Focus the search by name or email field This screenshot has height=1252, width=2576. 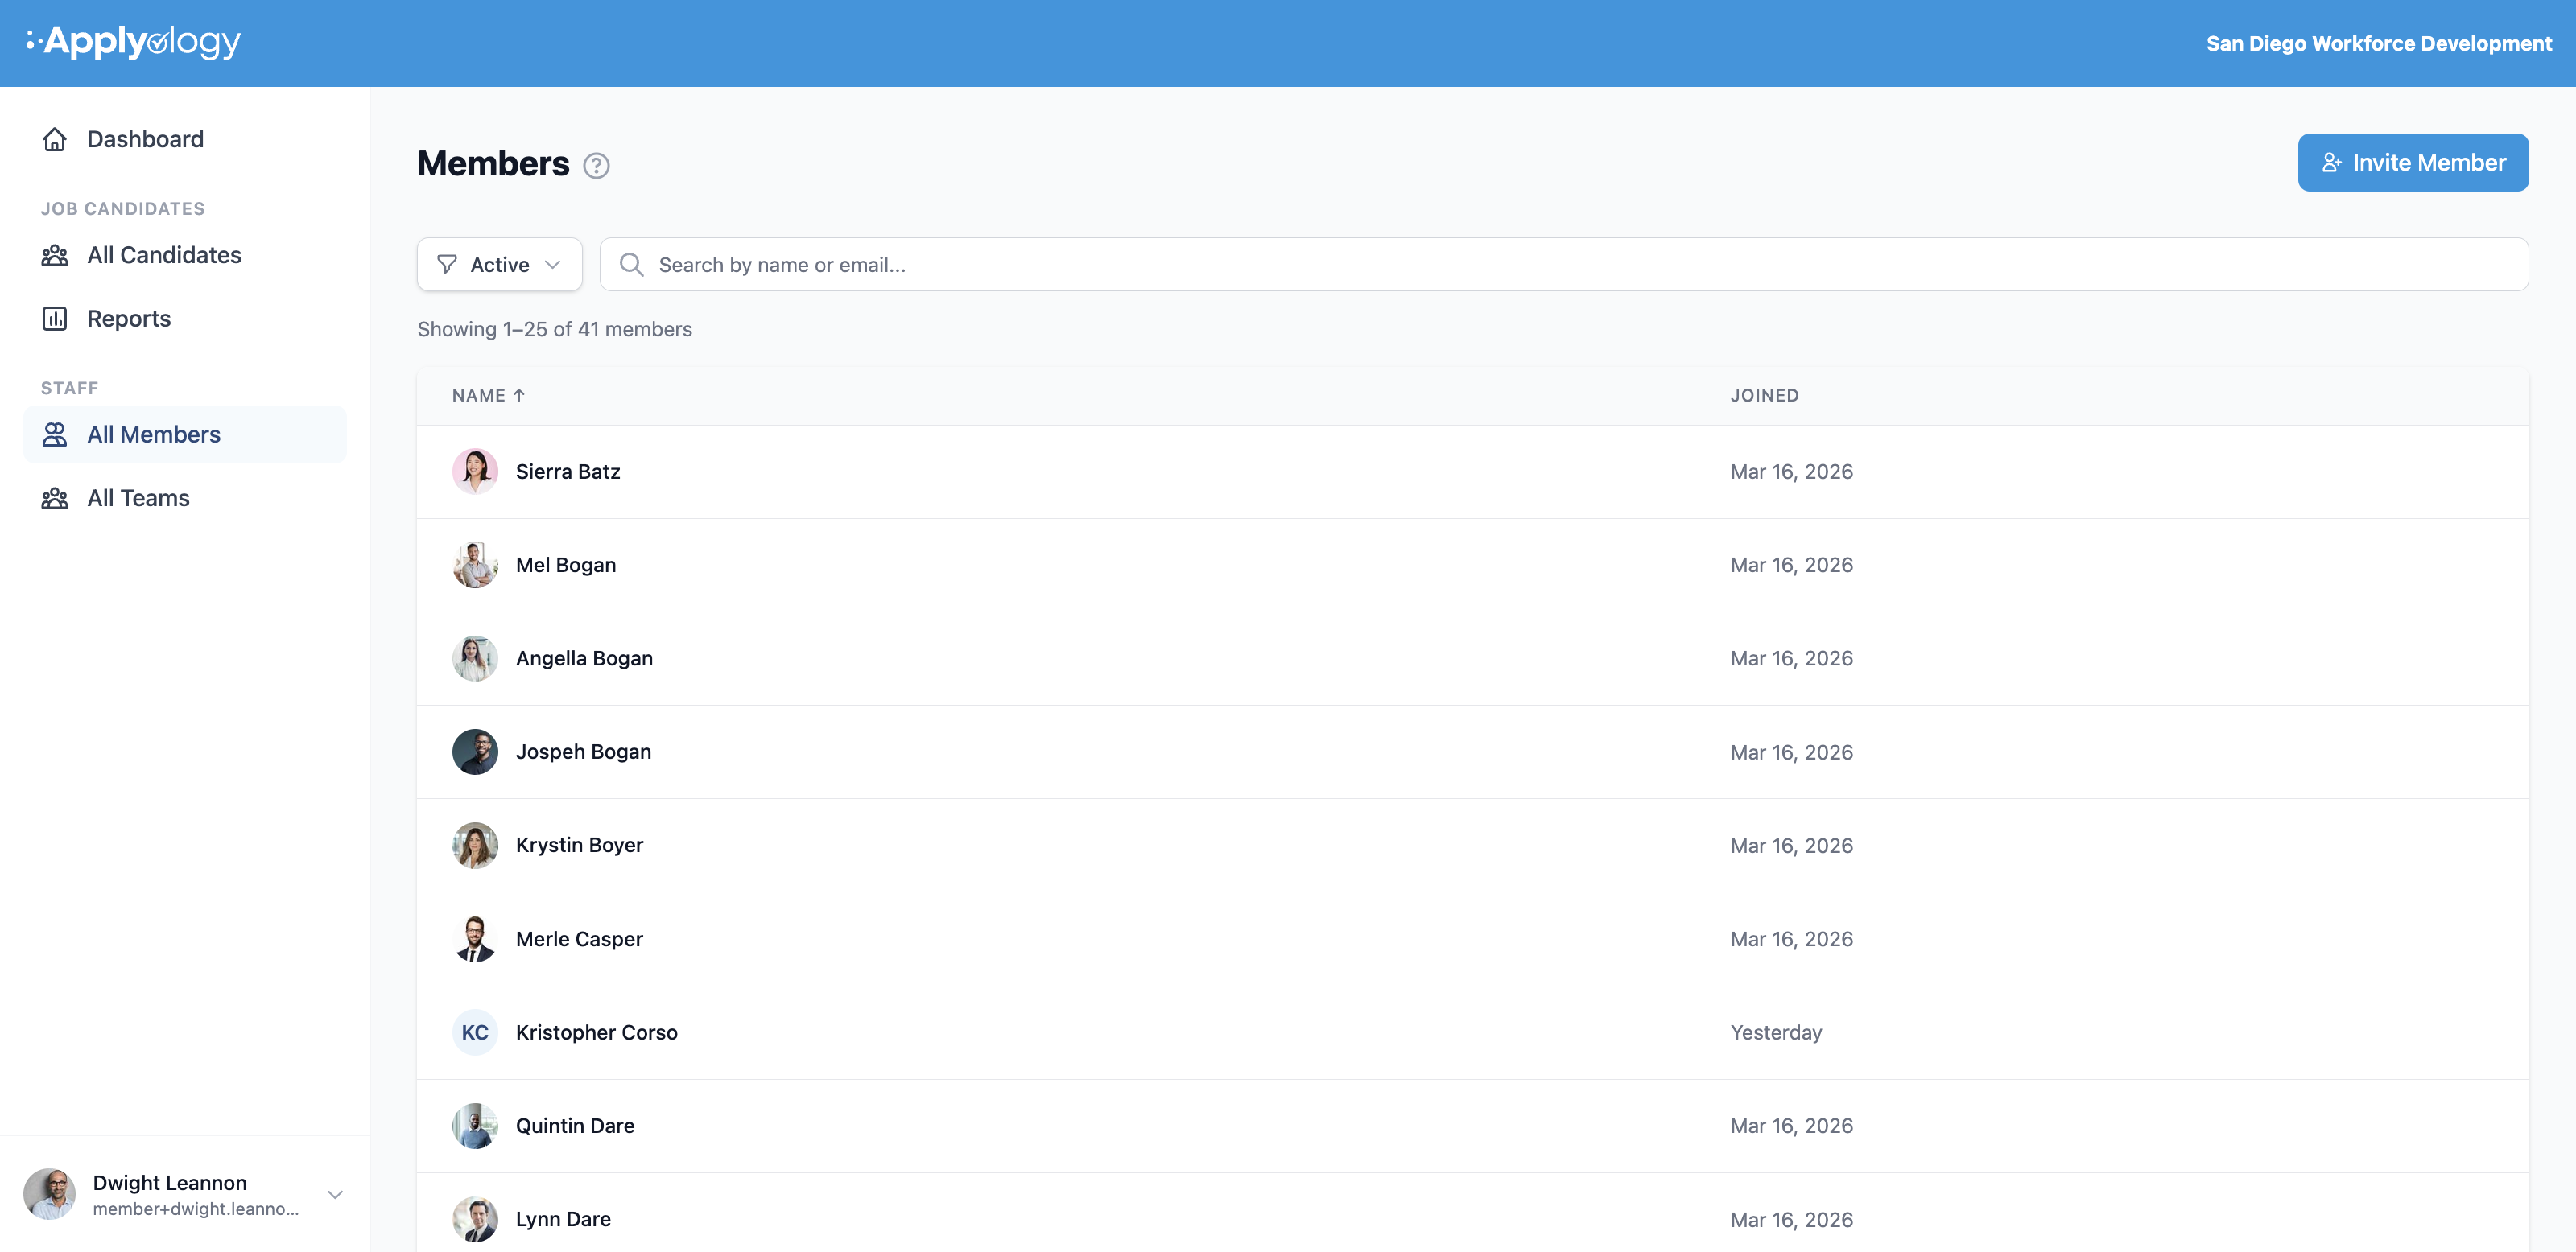pyautogui.click(x=1564, y=265)
